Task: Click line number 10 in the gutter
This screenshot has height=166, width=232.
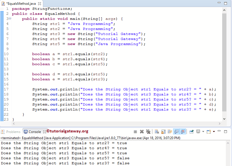Action: point(6,54)
